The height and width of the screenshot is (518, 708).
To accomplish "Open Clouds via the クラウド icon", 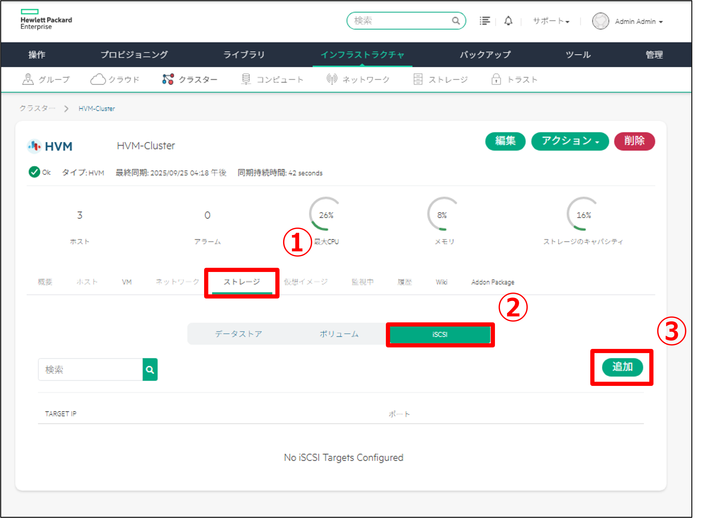I will 98,79.
